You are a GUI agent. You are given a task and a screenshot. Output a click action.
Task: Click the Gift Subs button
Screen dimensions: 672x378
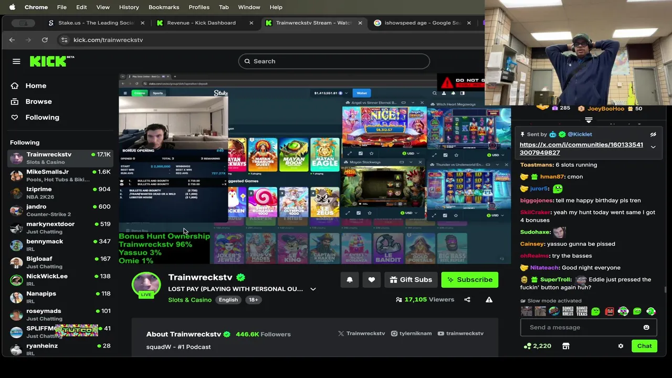coord(411,280)
